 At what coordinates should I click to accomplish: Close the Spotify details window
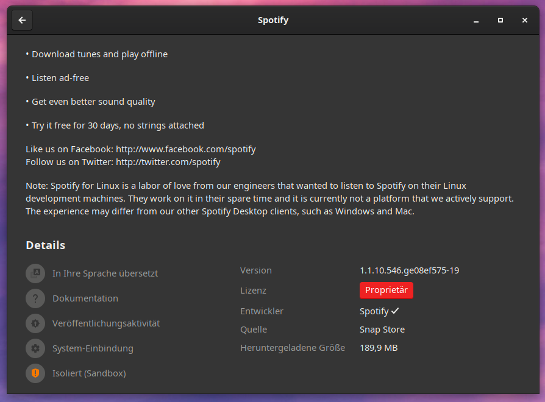(525, 20)
